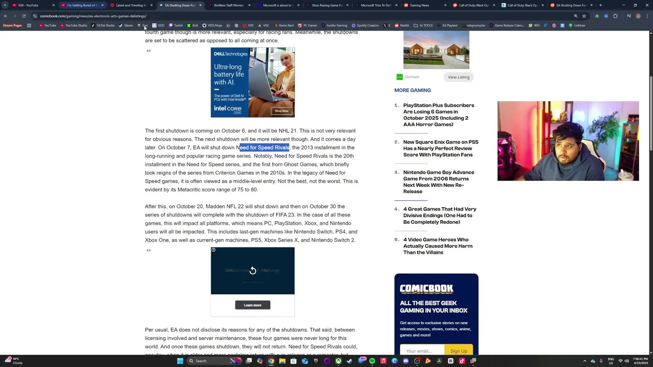The image size is (653, 367).
Task: Open the VDO.Ninja bookmark
Action: (212, 25)
